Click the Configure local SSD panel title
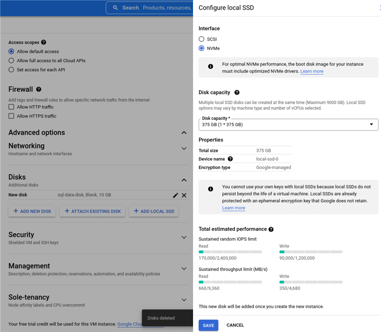The height and width of the screenshot is (332, 381). (x=226, y=8)
